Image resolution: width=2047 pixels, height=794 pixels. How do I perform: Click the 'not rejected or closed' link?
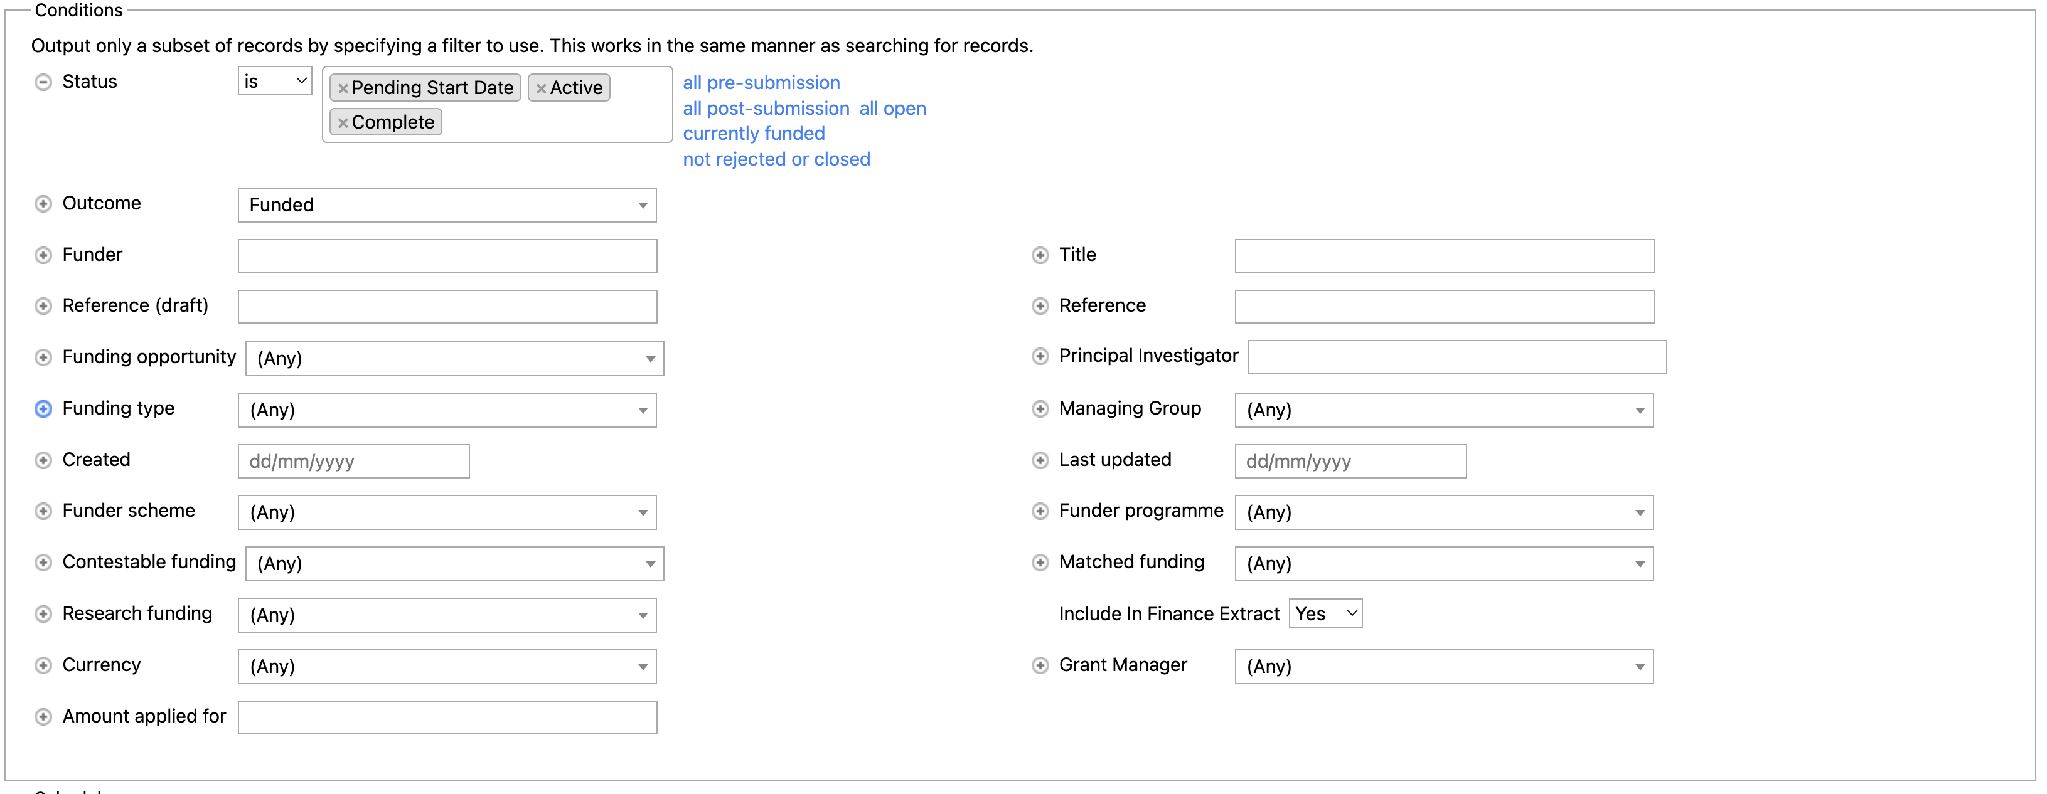pyautogui.click(x=776, y=159)
